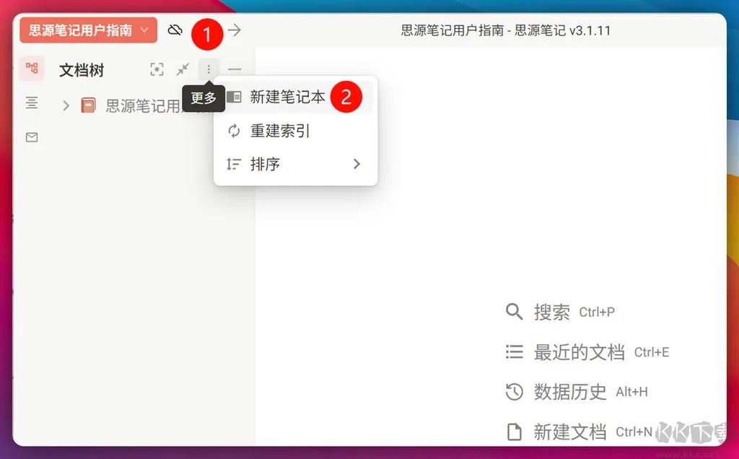Expand the 思源笔记用户指南 notebook chevron
Viewport: 739px width, 459px height.
(66, 104)
